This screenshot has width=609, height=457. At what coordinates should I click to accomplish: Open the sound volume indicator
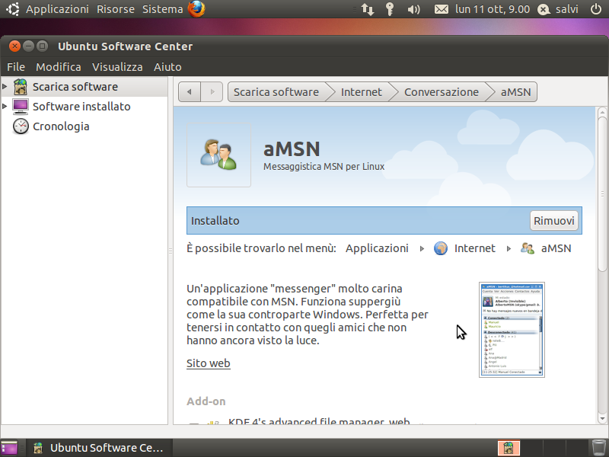point(413,9)
